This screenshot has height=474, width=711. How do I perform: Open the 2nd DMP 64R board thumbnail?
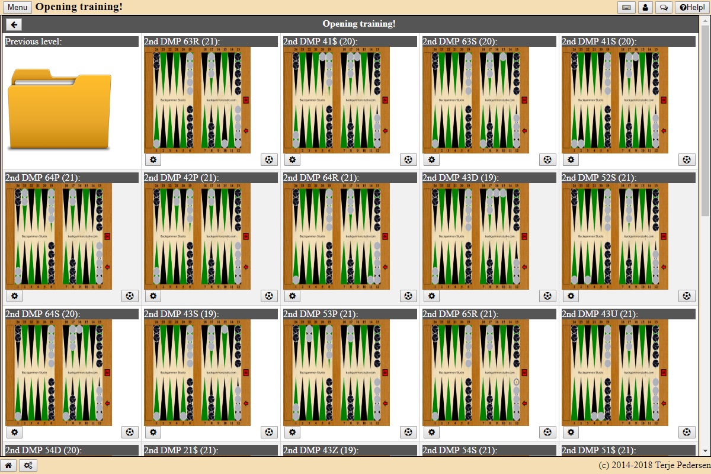coord(337,236)
